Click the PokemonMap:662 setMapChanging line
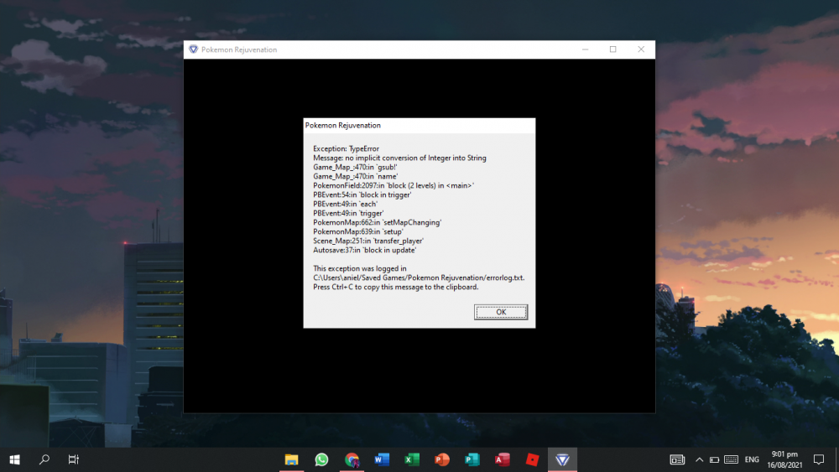The height and width of the screenshot is (472, 839). 378,222
